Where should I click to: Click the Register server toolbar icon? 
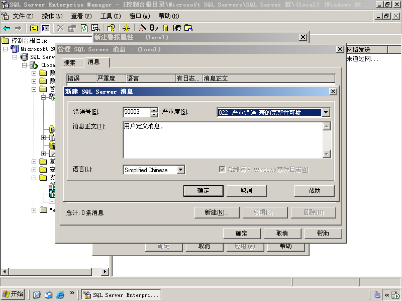[x=154, y=28]
